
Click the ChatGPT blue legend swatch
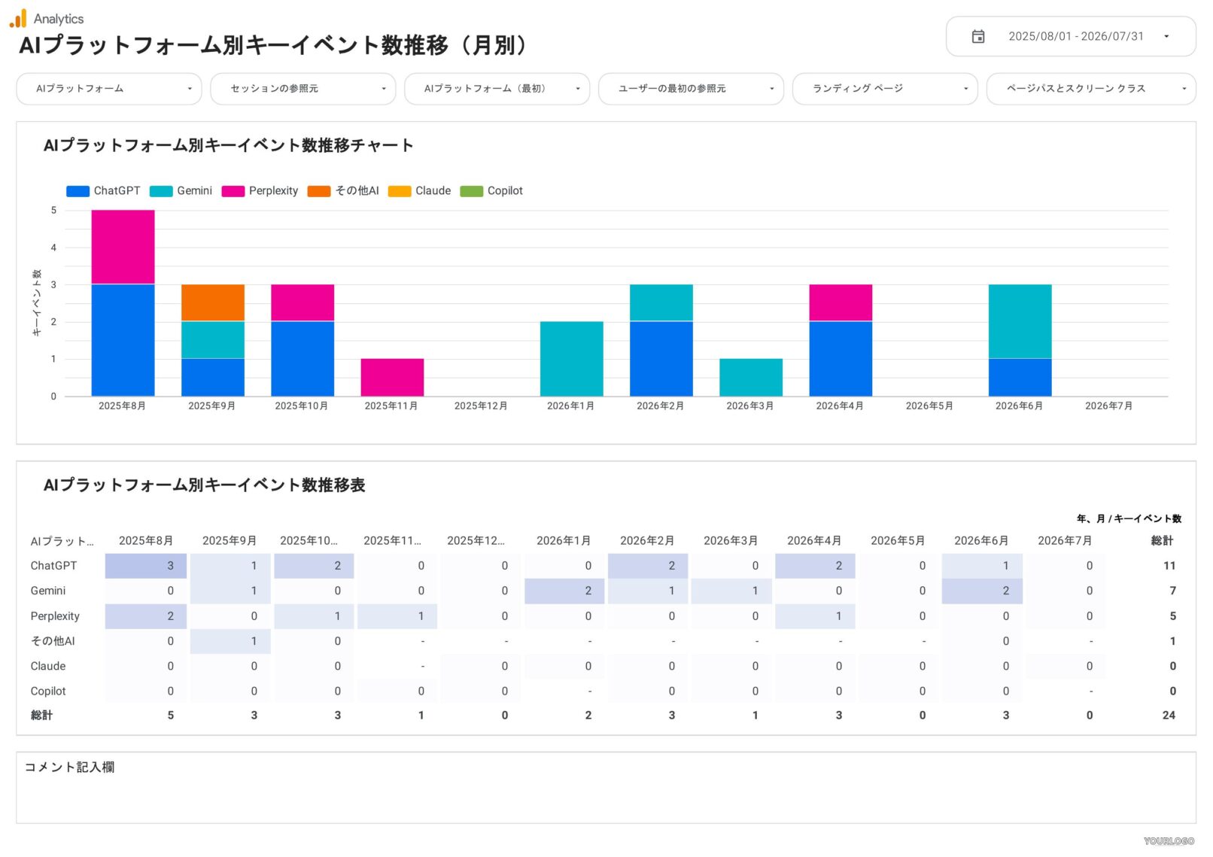(78, 191)
